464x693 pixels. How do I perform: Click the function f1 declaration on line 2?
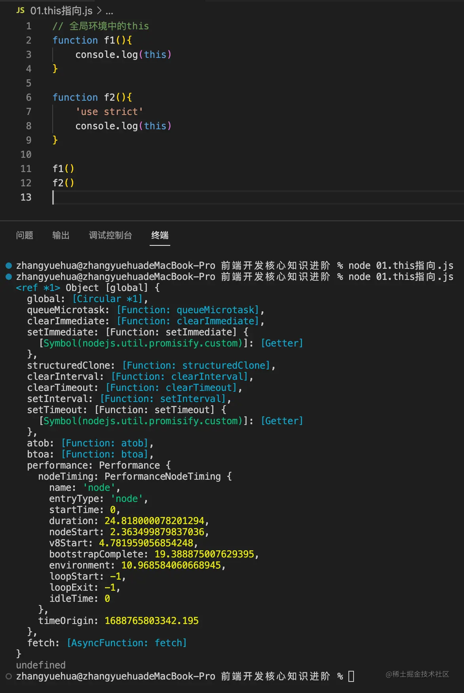(x=92, y=40)
